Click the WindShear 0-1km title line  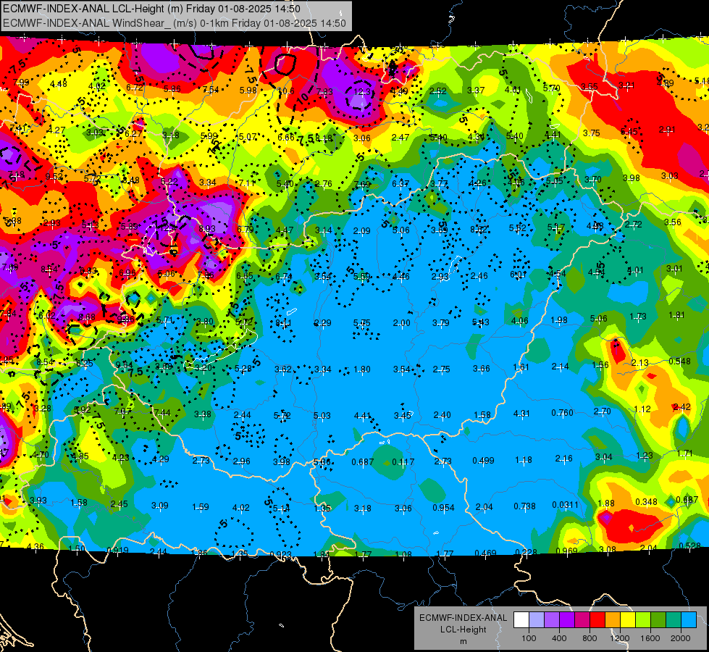click(x=174, y=23)
